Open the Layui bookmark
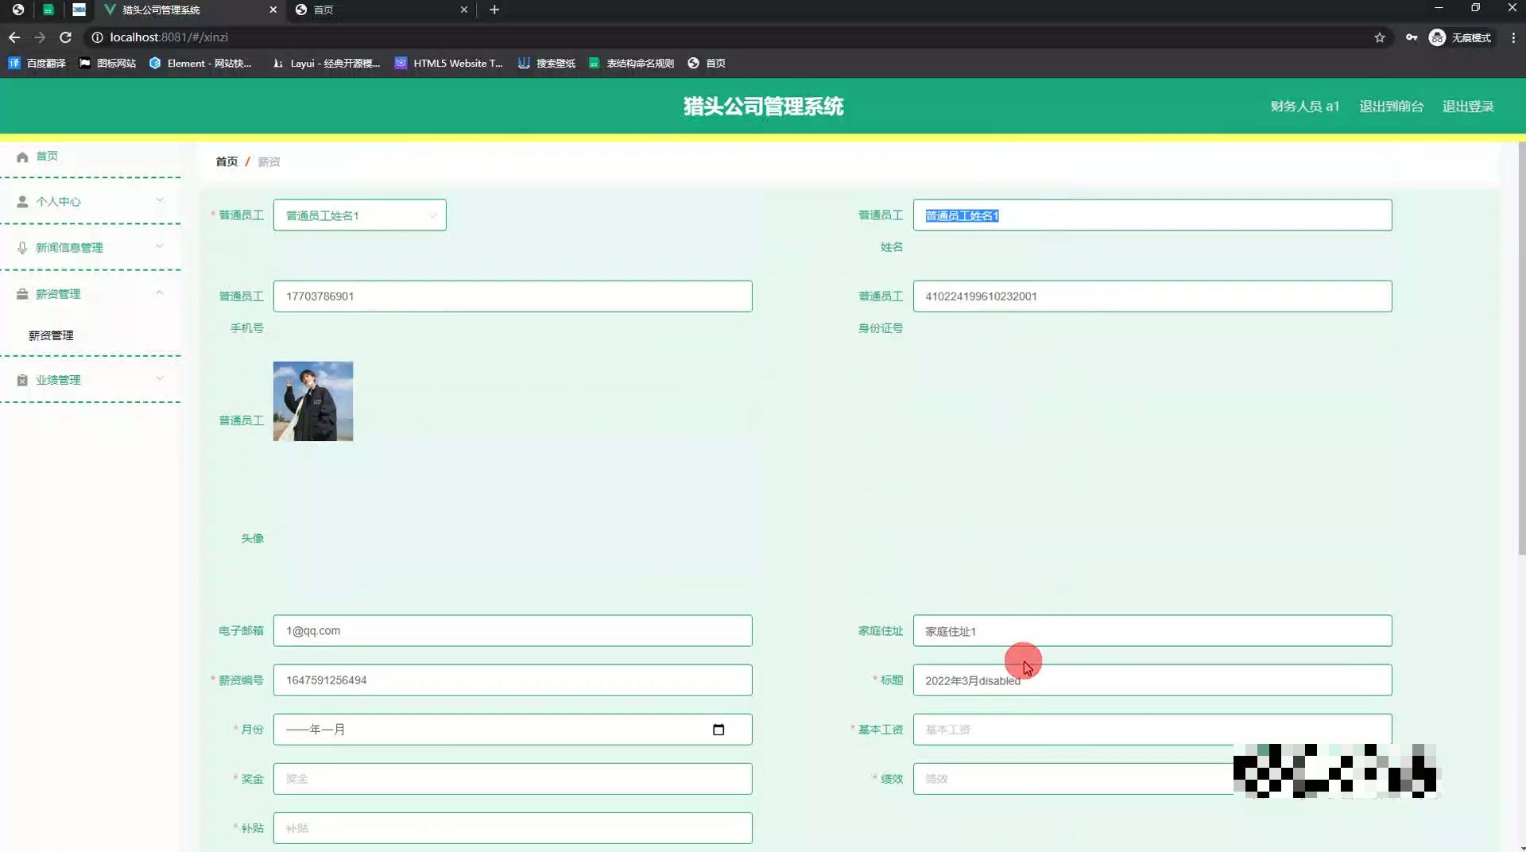1526x852 pixels. click(326, 63)
